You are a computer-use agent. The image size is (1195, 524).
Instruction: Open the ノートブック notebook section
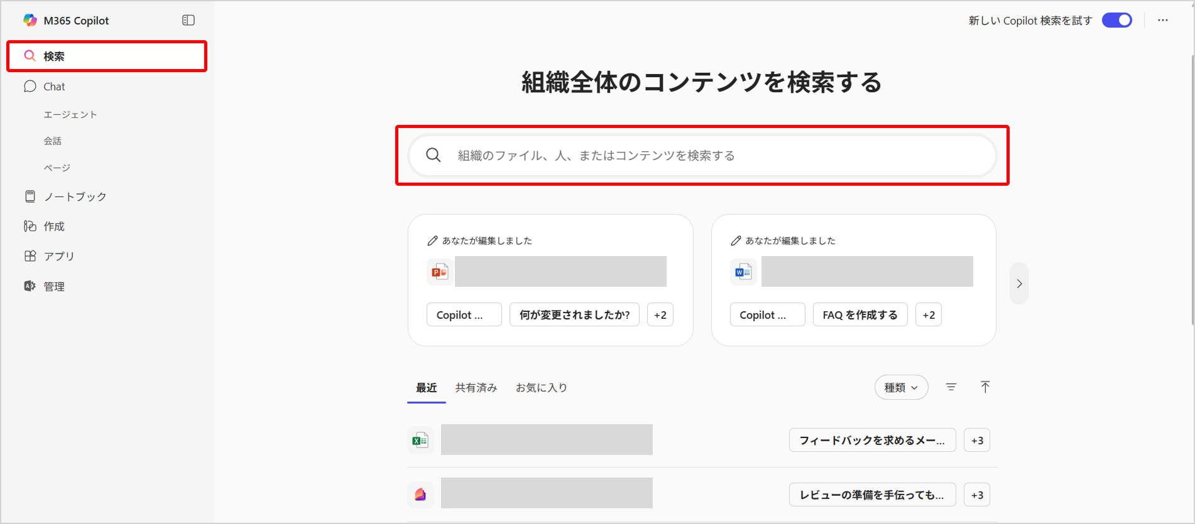click(75, 196)
